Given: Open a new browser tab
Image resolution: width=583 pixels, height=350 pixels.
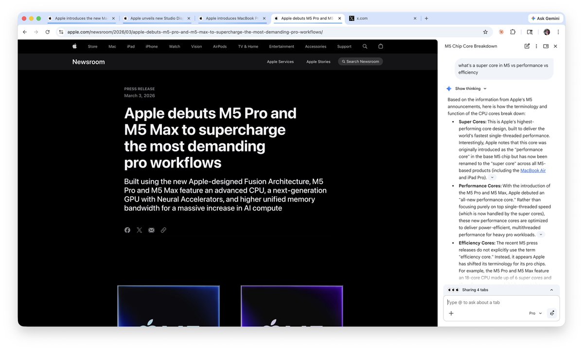Looking at the screenshot, I should point(426,18).
